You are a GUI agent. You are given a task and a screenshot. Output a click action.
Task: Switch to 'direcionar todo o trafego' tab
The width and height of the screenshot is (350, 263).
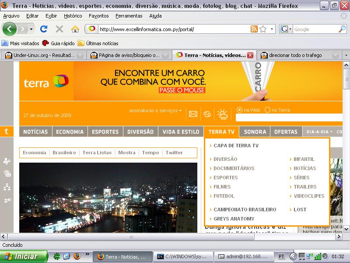(x=299, y=55)
